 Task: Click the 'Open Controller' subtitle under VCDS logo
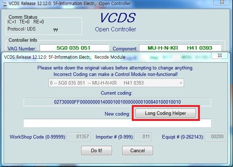(116, 29)
